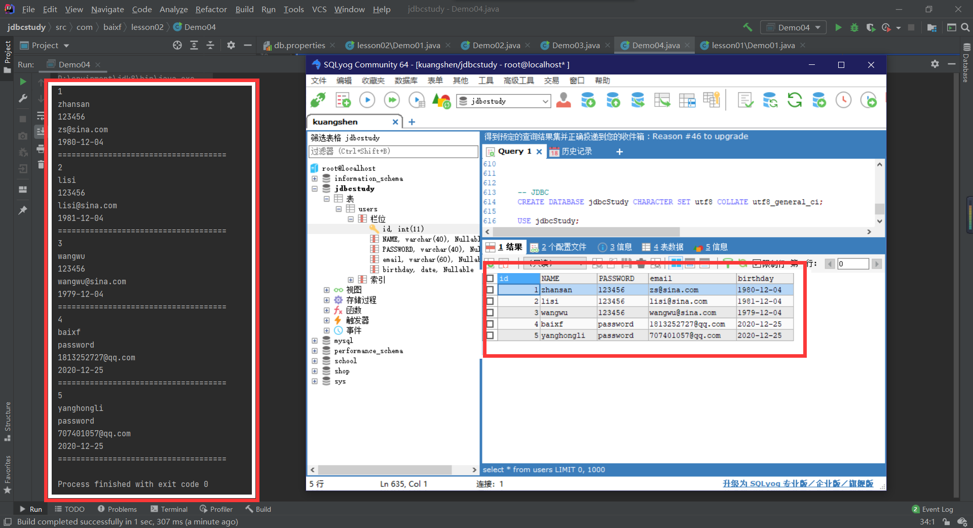Viewport: 973px width, 528px height.
Task: Click the collapse all icon in Project panel
Action: click(210, 45)
